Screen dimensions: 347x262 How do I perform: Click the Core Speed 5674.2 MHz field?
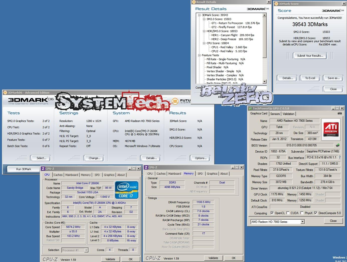pyautogui.click(x=73, y=227)
